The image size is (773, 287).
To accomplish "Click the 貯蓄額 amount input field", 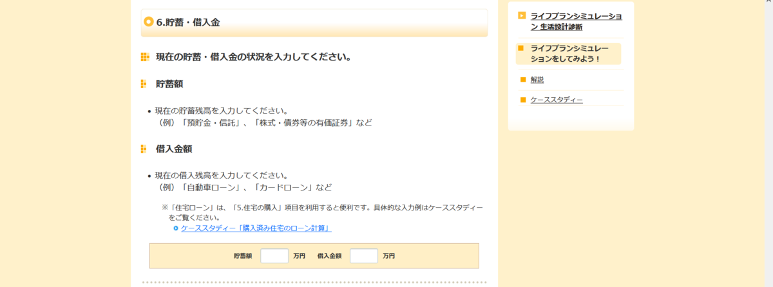I will tap(274, 255).
